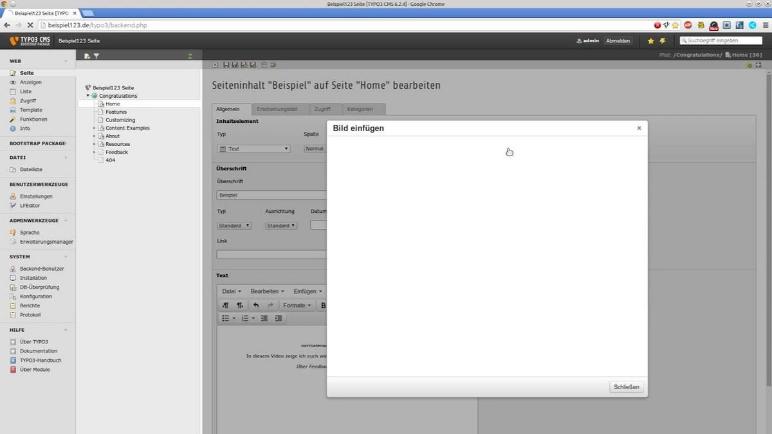
Task: Refresh the page tree
Action: [x=190, y=56]
